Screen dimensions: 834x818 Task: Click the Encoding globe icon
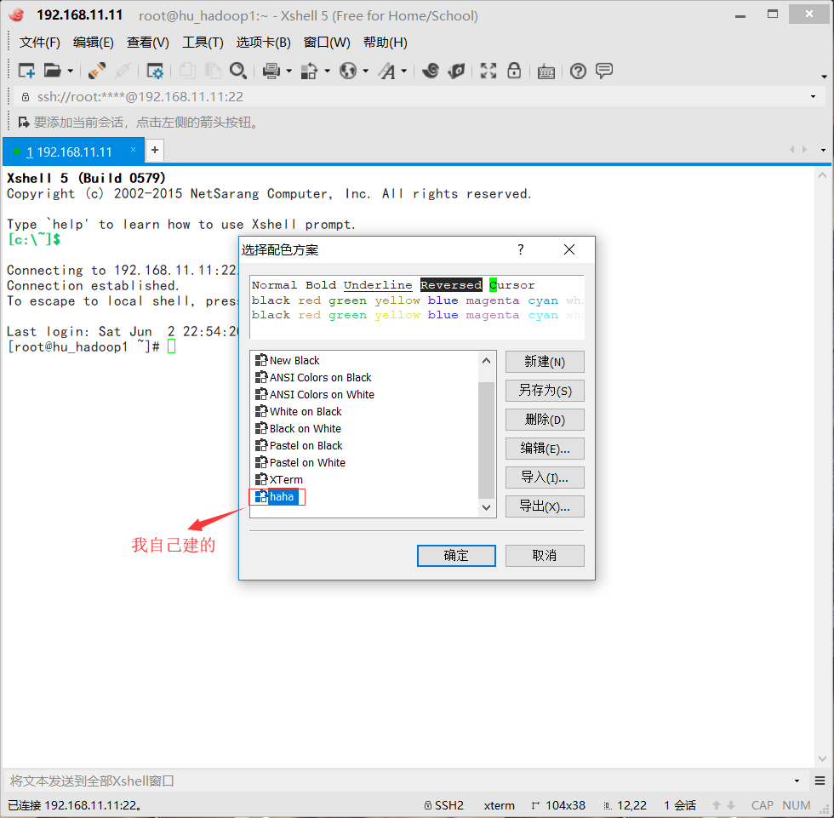point(348,71)
